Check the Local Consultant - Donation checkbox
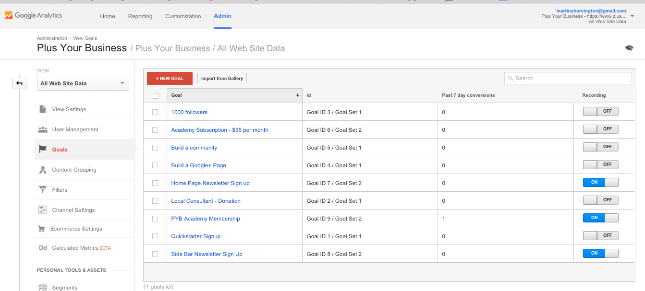645x291 pixels. pyautogui.click(x=155, y=201)
